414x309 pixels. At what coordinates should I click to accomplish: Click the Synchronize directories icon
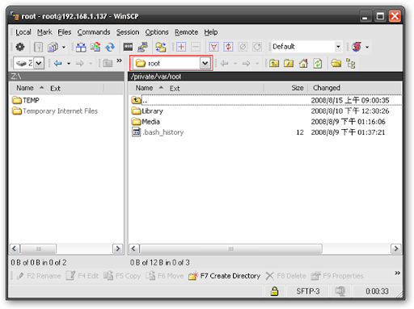click(95, 47)
